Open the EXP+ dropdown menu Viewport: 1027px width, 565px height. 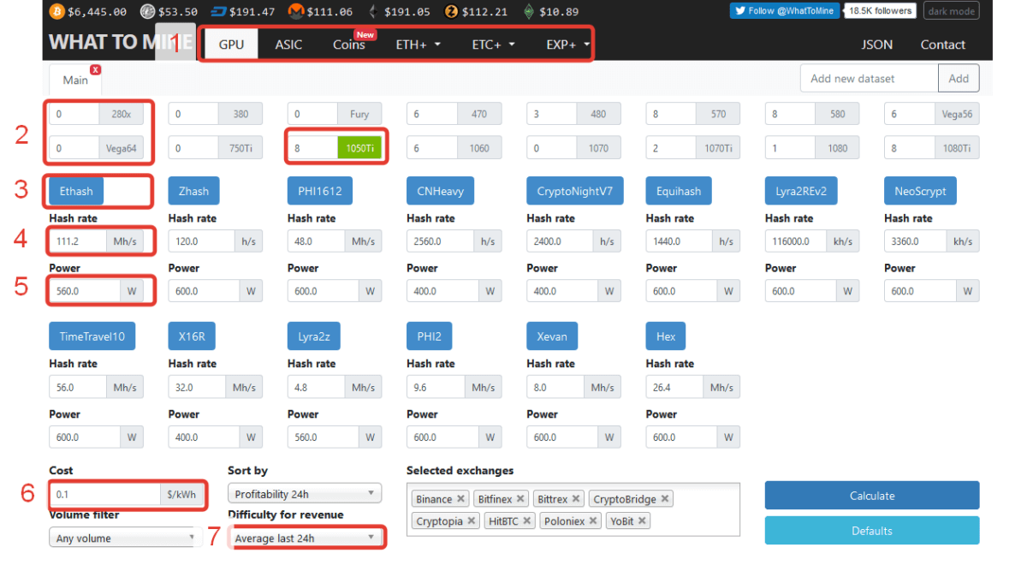pos(567,45)
